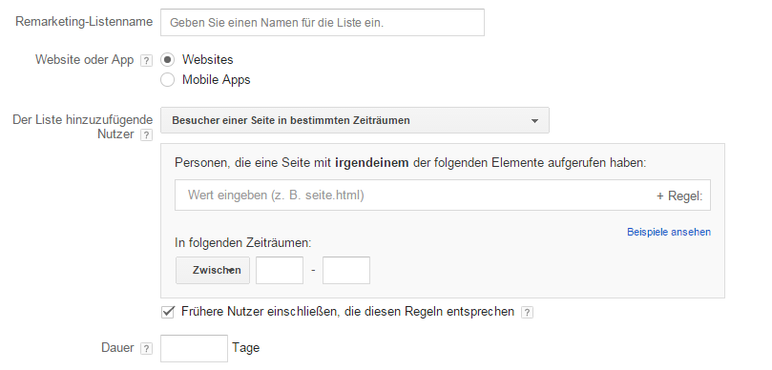The width and height of the screenshot is (772, 370).
Task: Click the Frühere Nutzer einschließen label text
Action: click(x=347, y=312)
